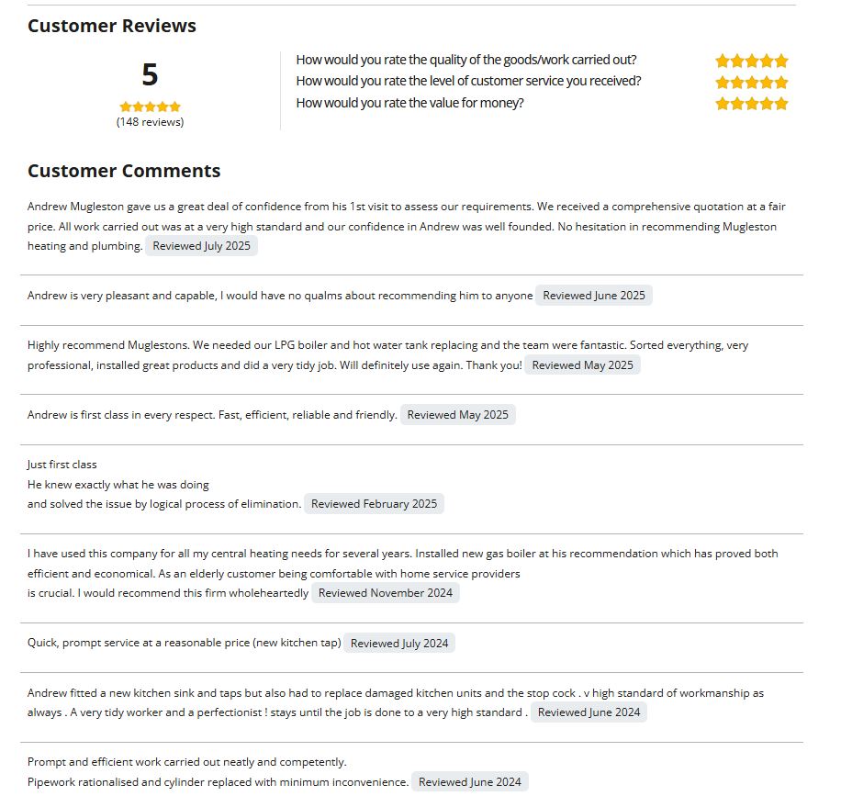The width and height of the screenshot is (841, 796).
Task: Click the "Just first class" review text
Action: [x=62, y=465]
